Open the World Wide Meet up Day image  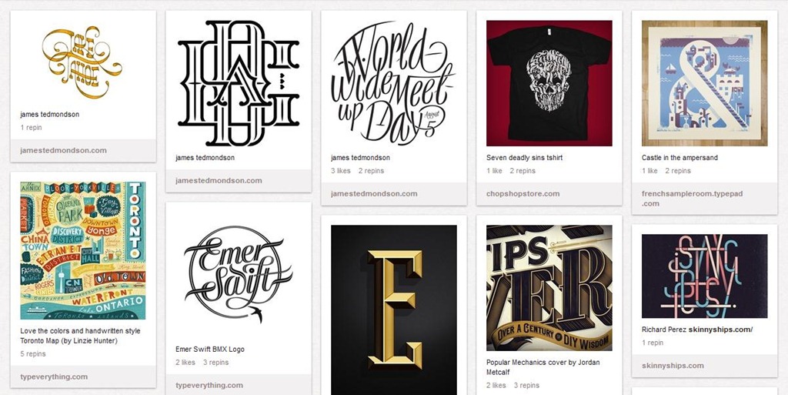(x=393, y=83)
